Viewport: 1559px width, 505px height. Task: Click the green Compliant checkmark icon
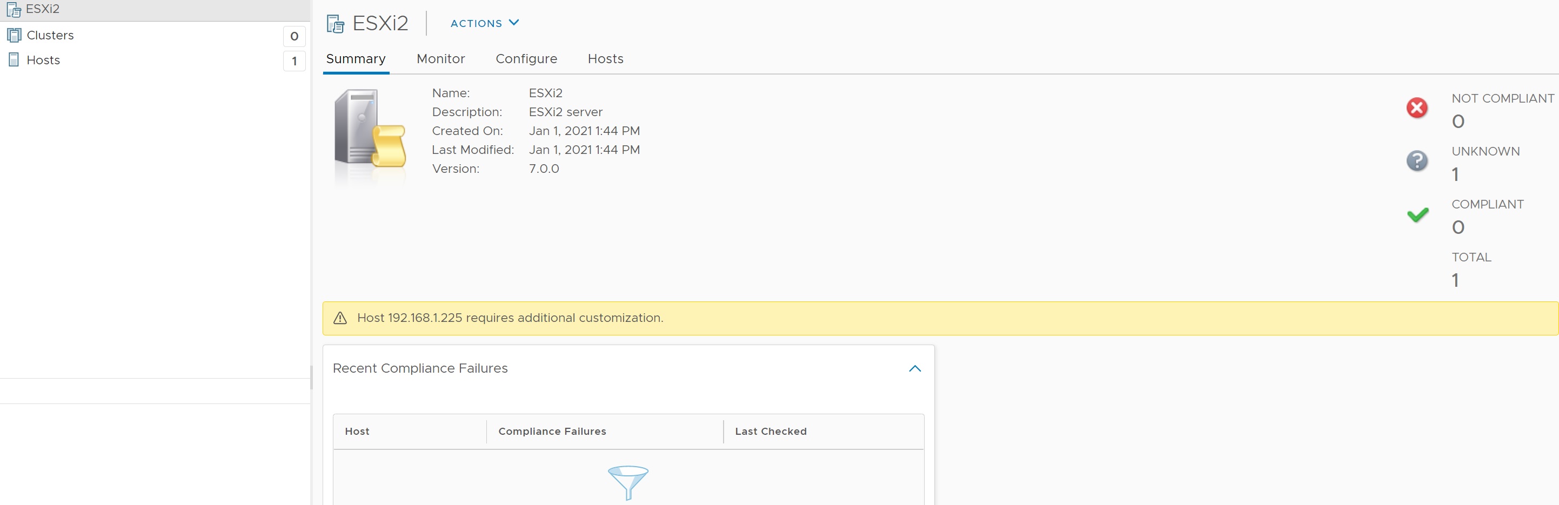coord(1417,215)
